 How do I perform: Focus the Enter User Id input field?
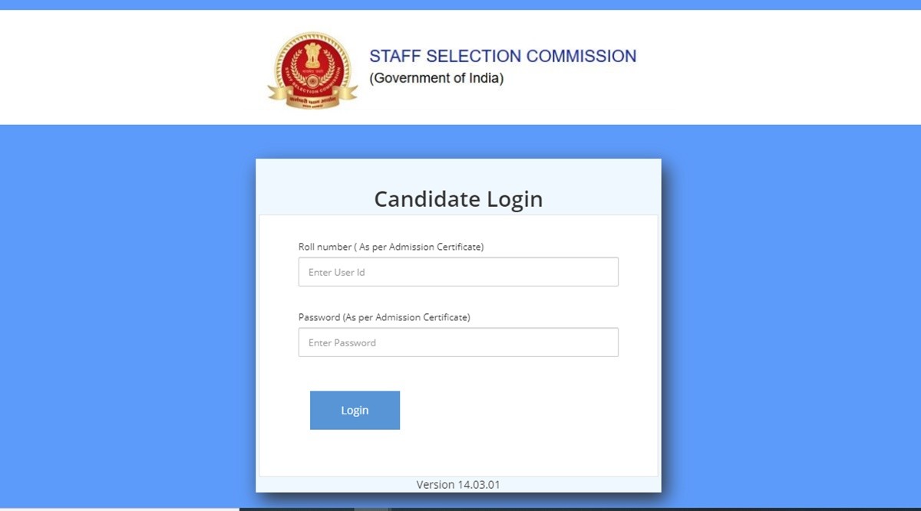458,272
